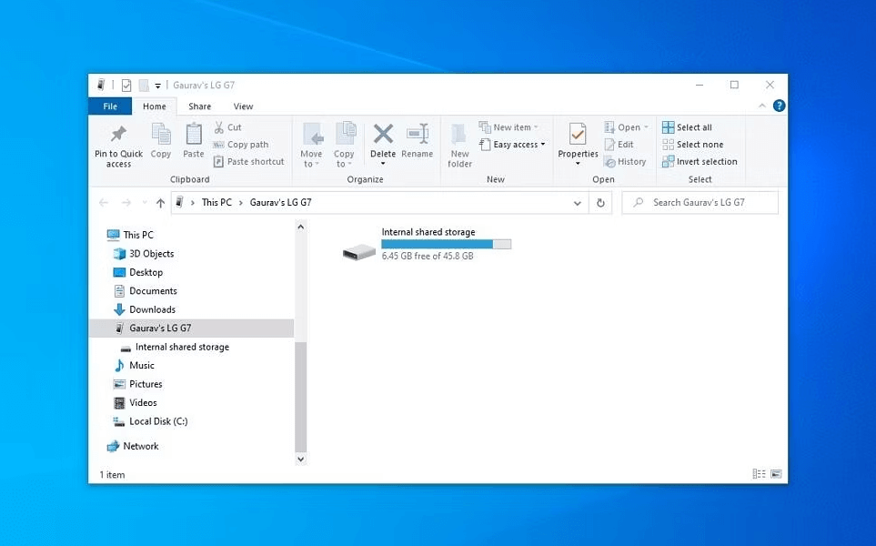Click This PC in the address breadcrumb
The width and height of the screenshot is (876, 546).
point(216,203)
